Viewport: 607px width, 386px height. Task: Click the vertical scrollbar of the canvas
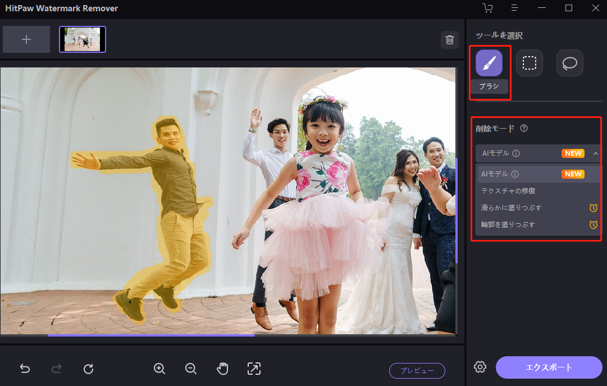point(457,211)
